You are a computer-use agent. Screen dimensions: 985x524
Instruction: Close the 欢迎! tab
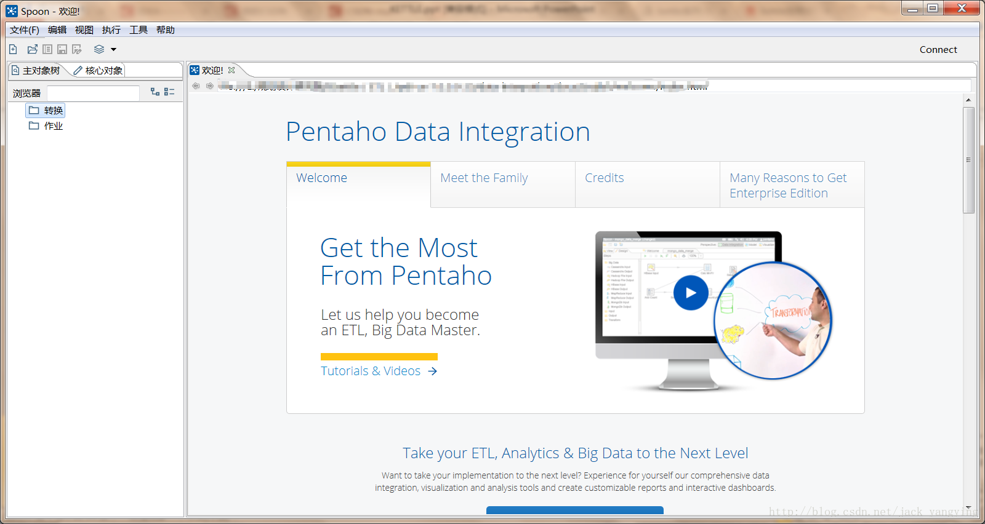coord(231,70)
